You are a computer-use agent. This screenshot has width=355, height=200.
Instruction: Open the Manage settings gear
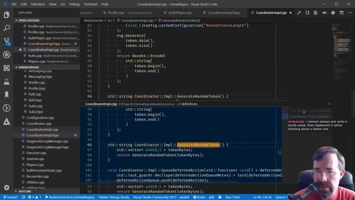(x=7, y=188)
